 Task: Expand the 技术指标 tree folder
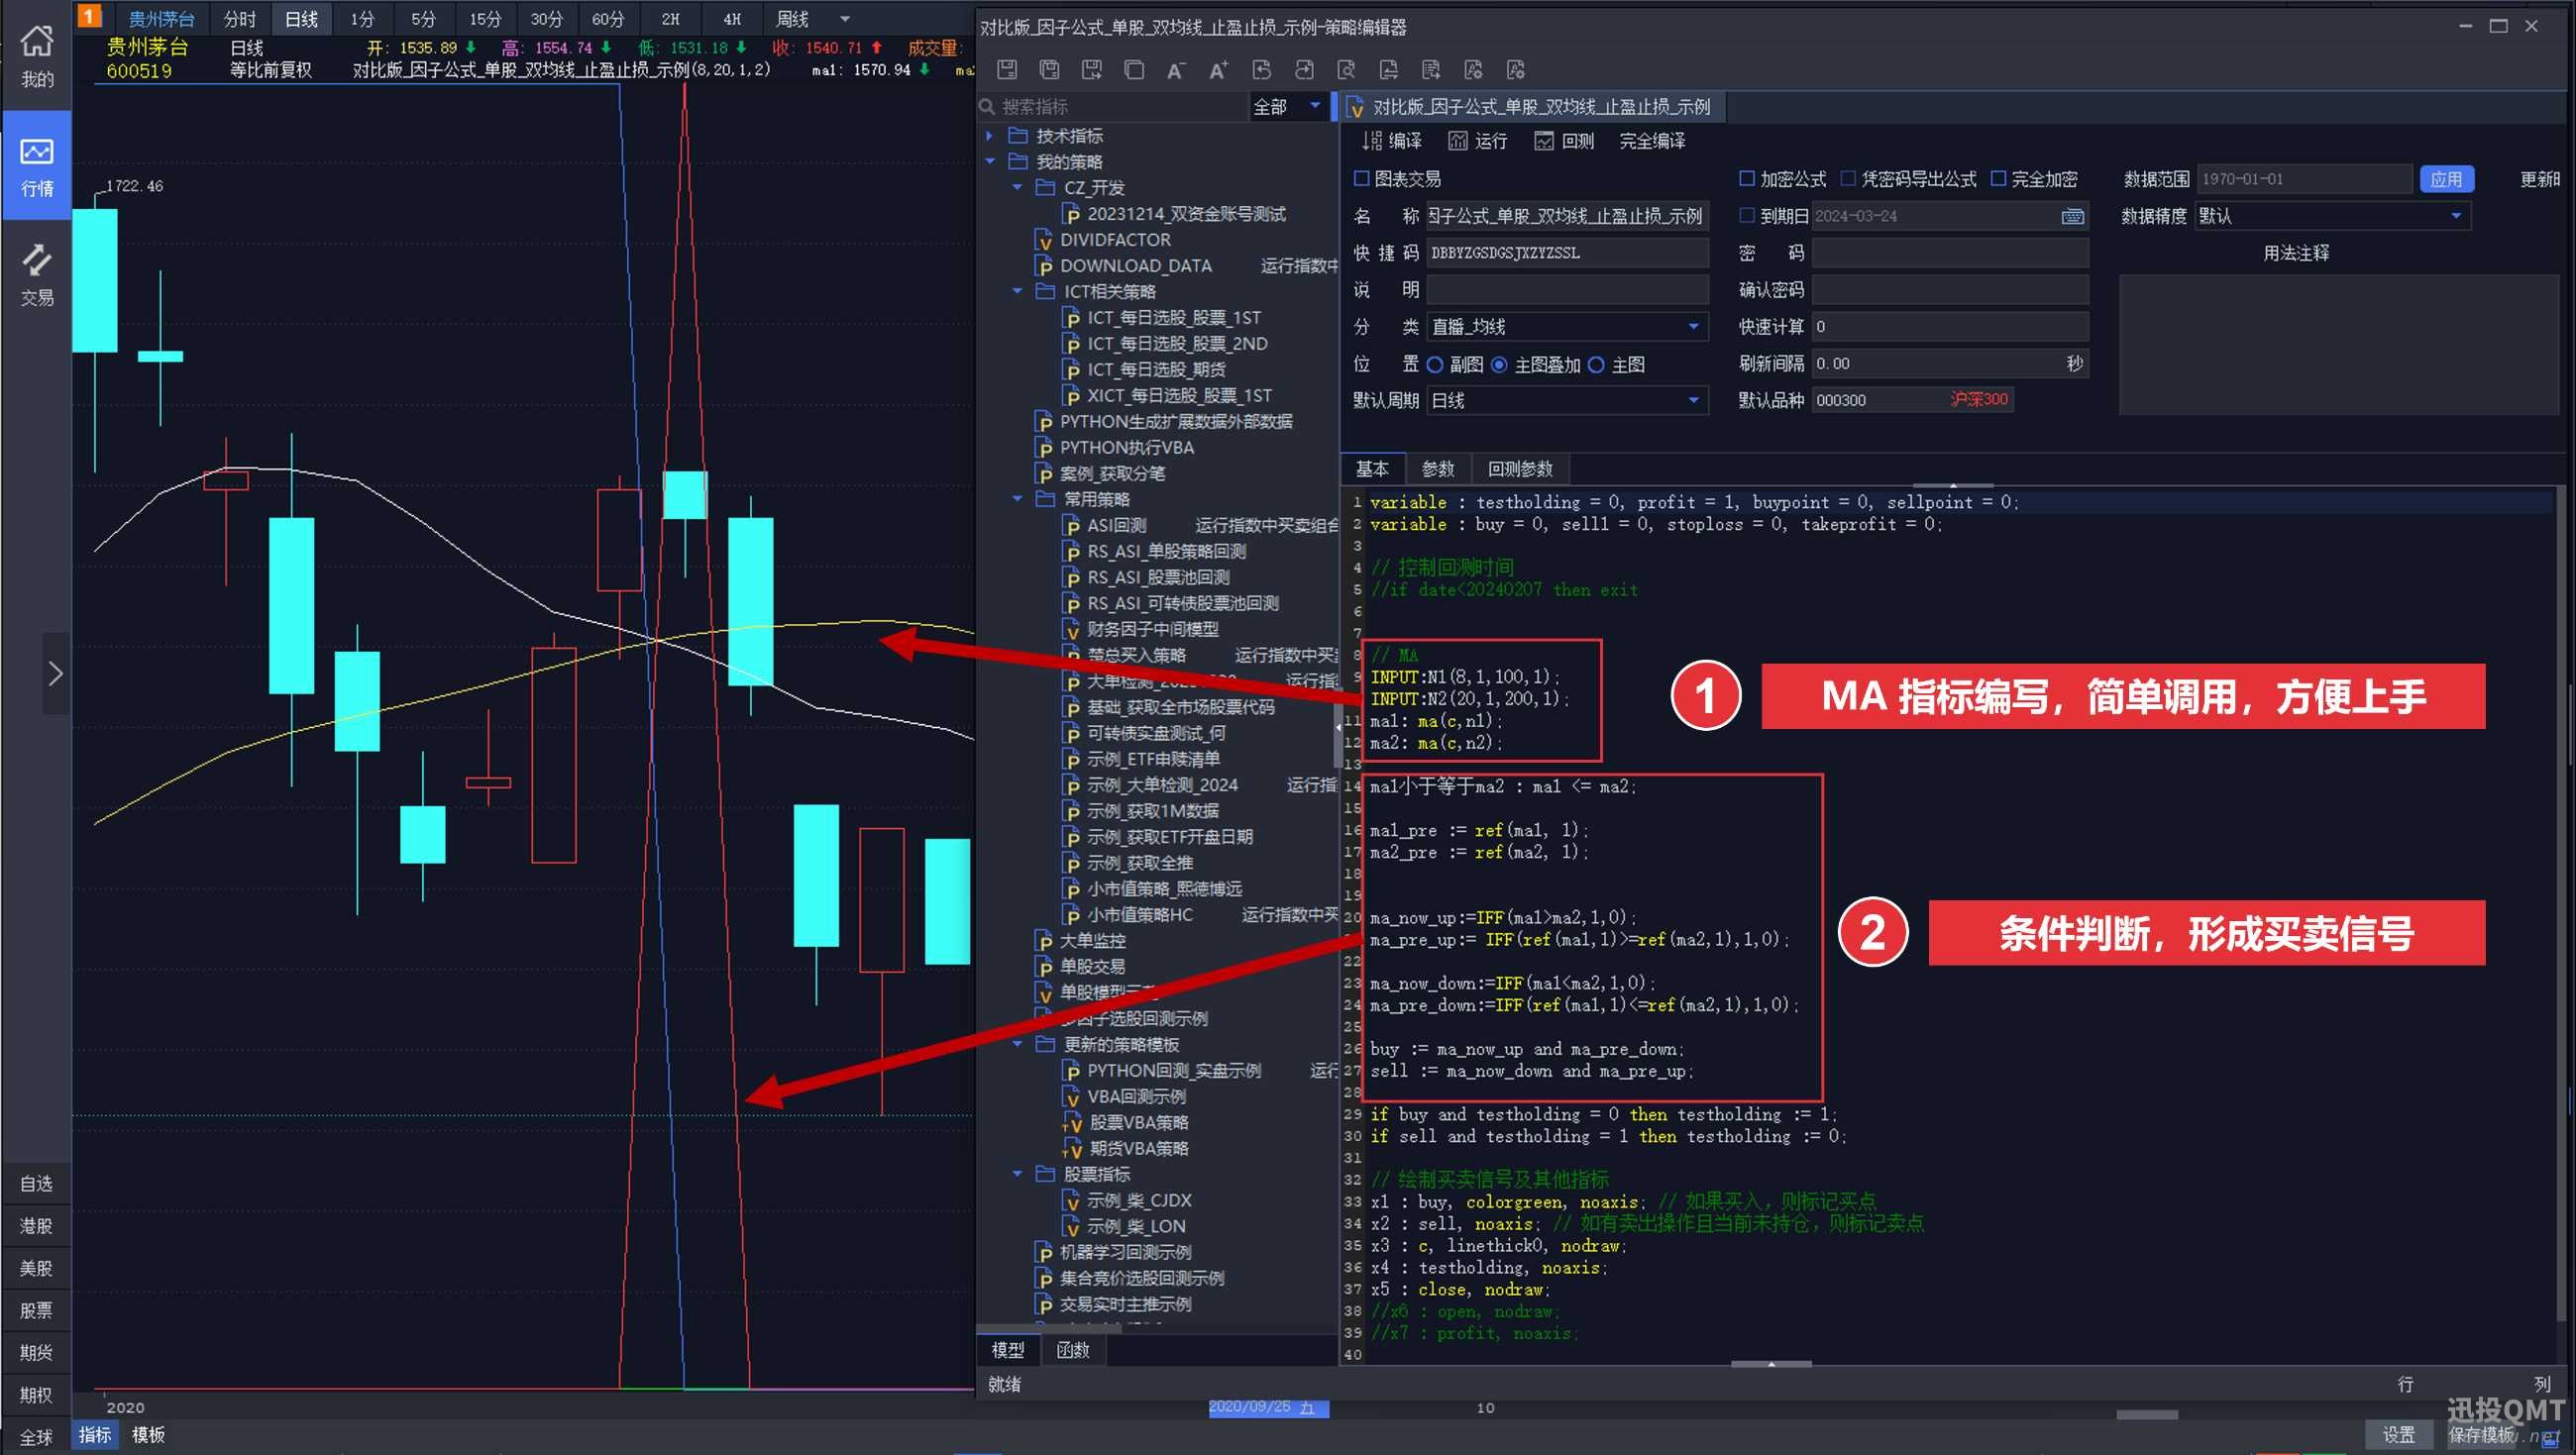[x=990, y=136]
